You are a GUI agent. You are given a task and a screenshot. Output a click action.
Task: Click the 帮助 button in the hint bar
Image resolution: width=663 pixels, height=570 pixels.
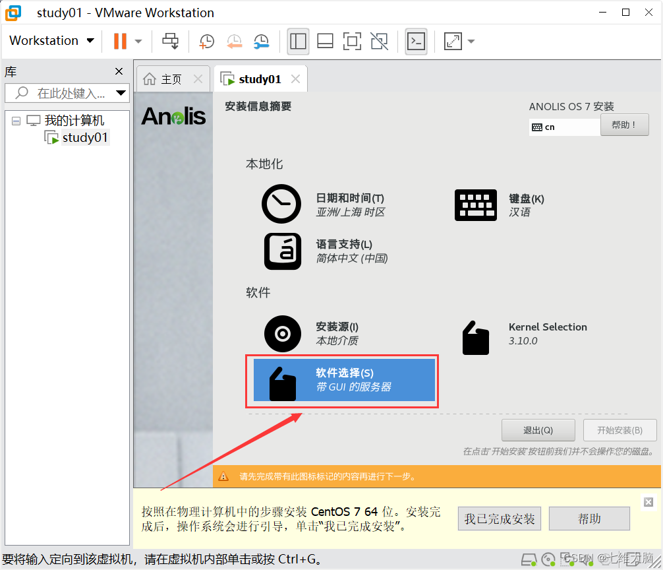[589, 519]
